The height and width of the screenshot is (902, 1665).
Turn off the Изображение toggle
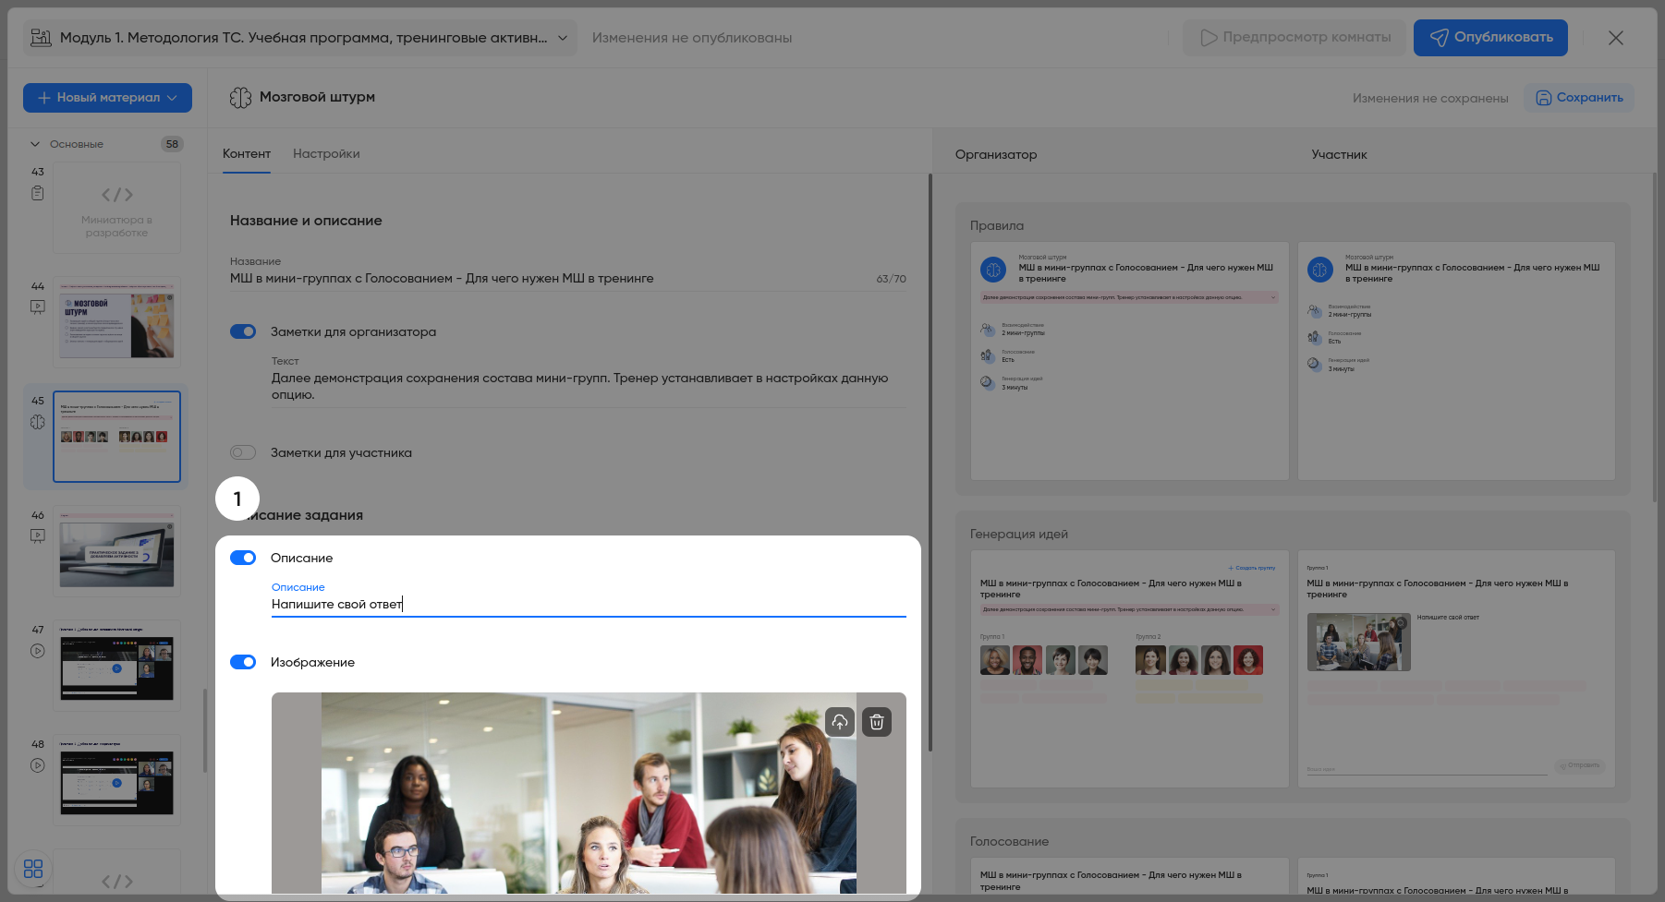(x=243, y=662)
